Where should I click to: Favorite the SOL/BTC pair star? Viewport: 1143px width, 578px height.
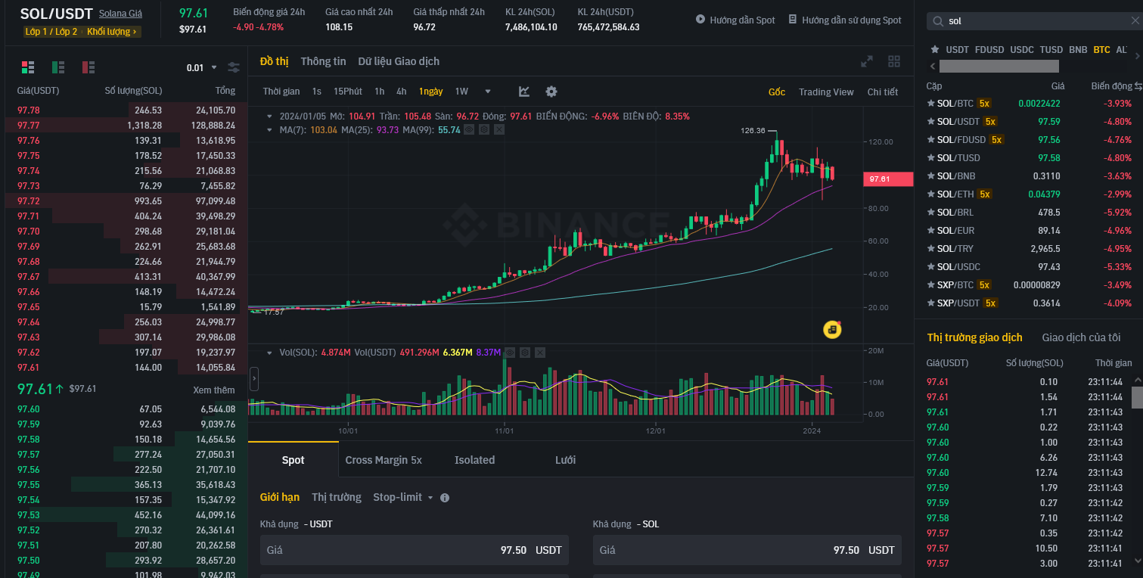(931, 103)
